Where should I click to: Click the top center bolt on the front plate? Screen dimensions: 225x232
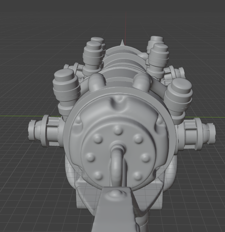(118, 130)
